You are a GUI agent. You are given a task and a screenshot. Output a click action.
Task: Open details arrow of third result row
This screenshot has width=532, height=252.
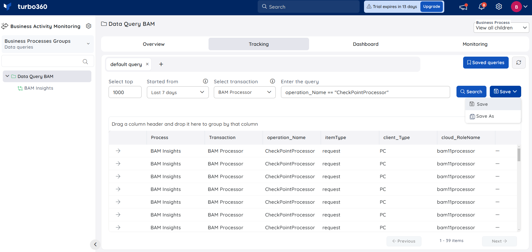coord(118,176)
